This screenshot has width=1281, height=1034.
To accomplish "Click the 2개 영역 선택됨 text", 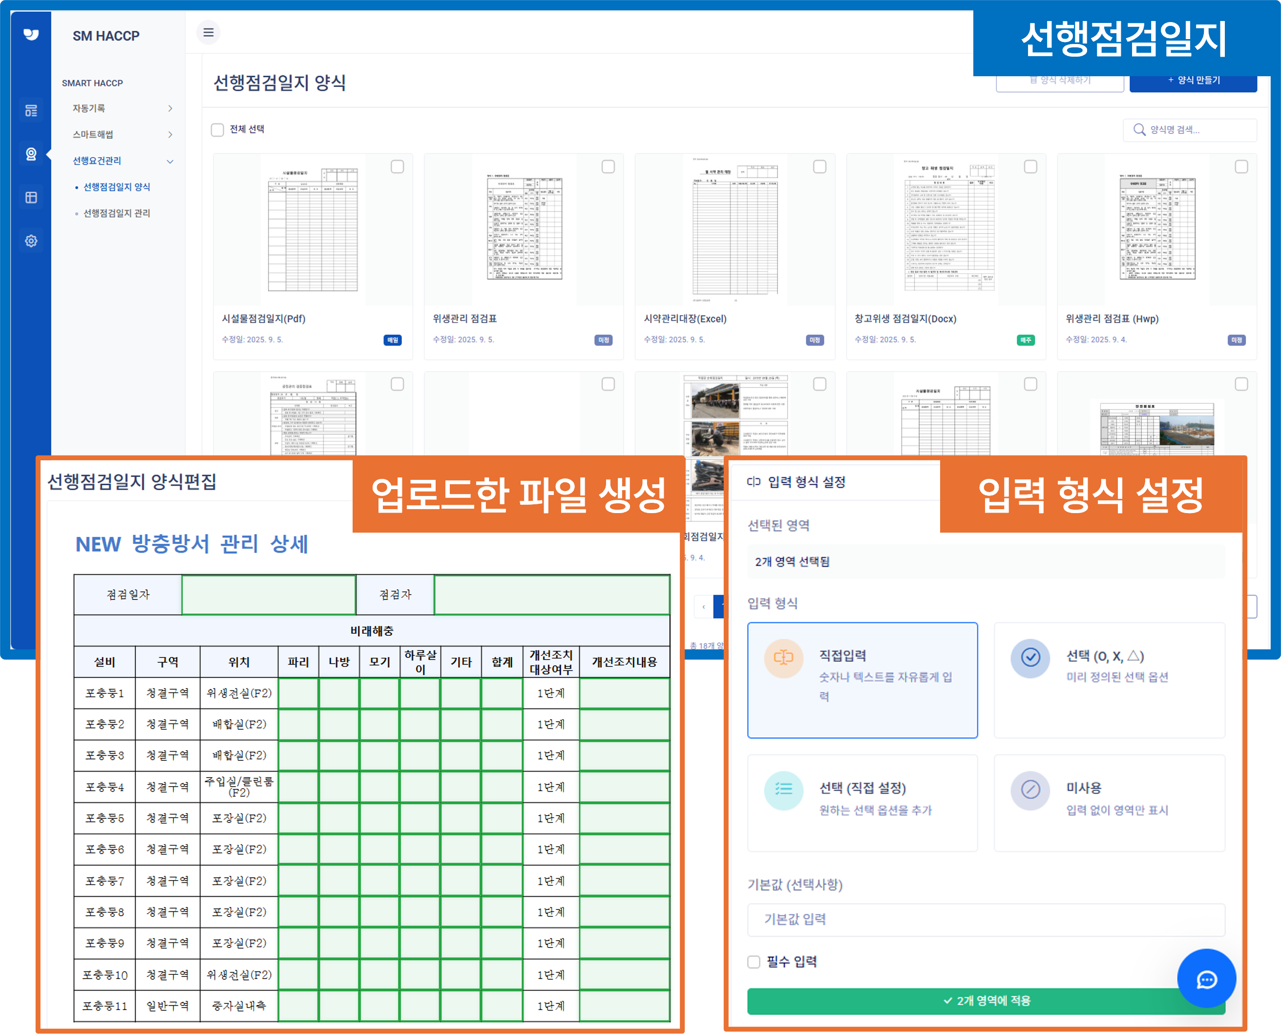I will [792, 561].
